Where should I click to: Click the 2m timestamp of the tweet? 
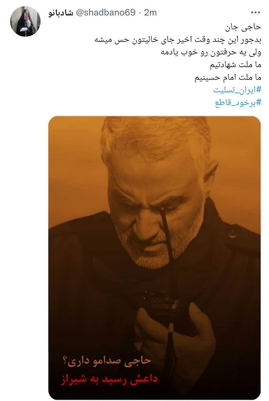pos(151,13)
